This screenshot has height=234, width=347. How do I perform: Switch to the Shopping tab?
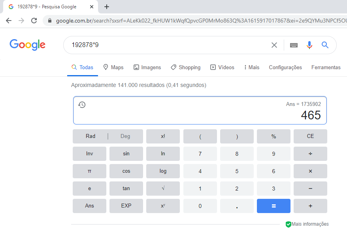click(x=185, y=67)
